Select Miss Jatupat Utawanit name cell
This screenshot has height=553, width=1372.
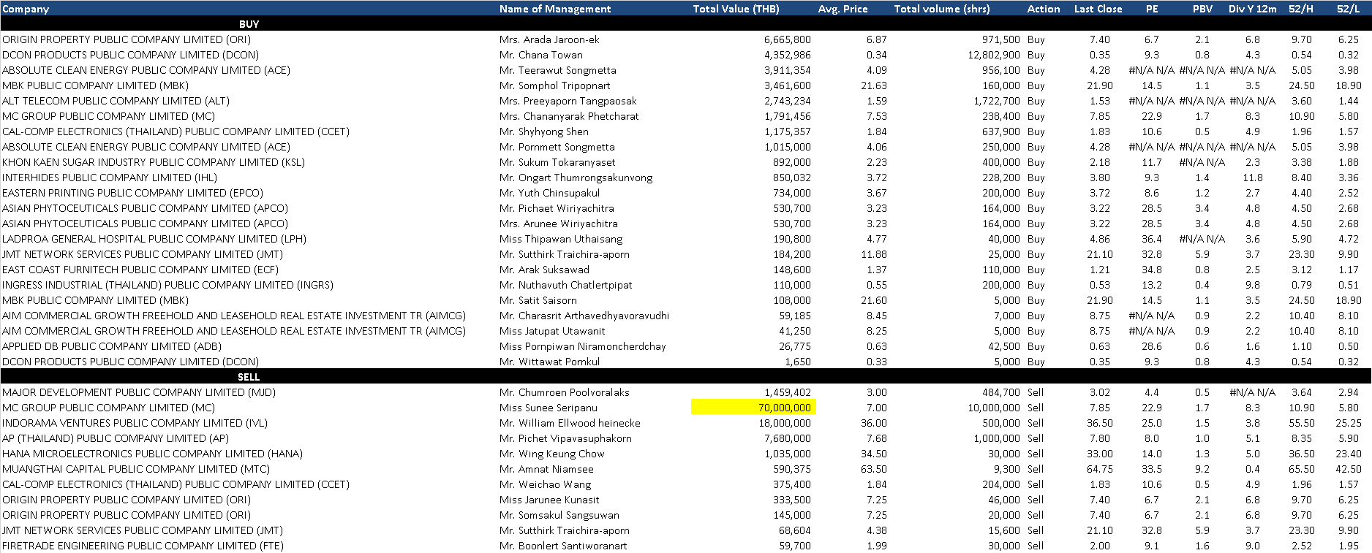click(x=552, y=331)
